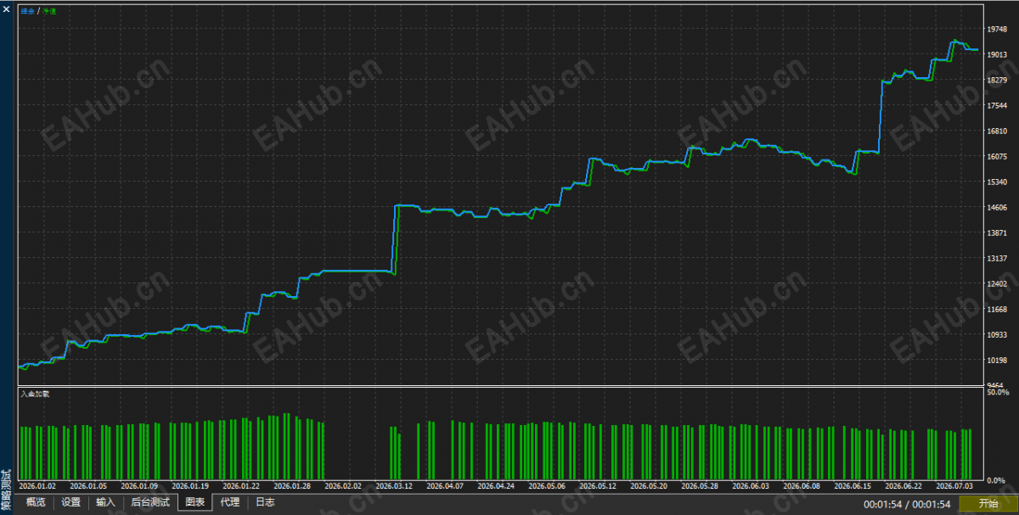Click the 0.0% deposit load label
Viewport: 1019px width, 515px height.
pyautogui.click(x=997, y=481)
